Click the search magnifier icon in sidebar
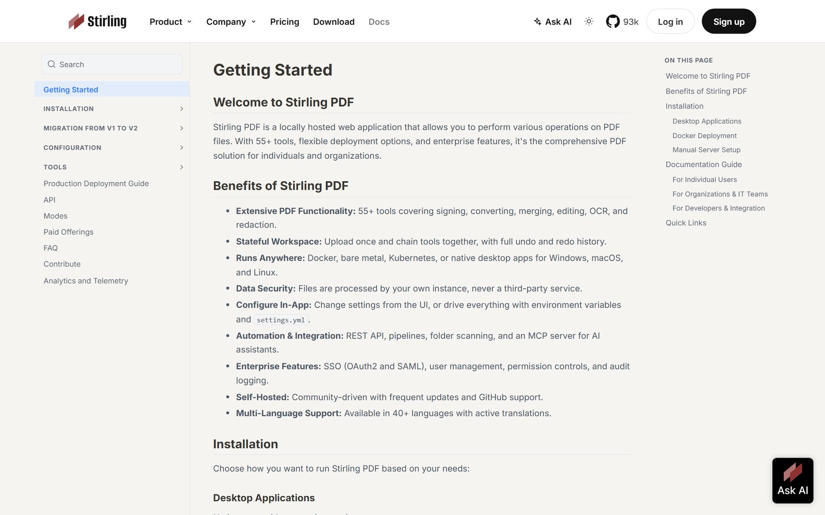This screenshot has width=825, height=515. pos(52,64)
